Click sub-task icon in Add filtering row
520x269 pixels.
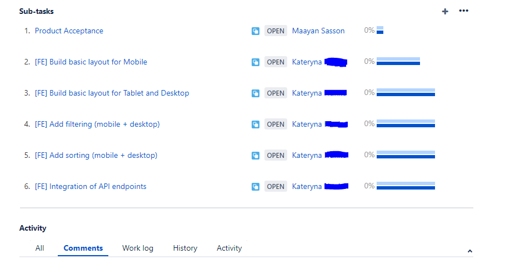coord(256,124)
